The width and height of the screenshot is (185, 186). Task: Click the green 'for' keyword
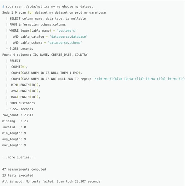pyautogui.click(x=31, y=12)
